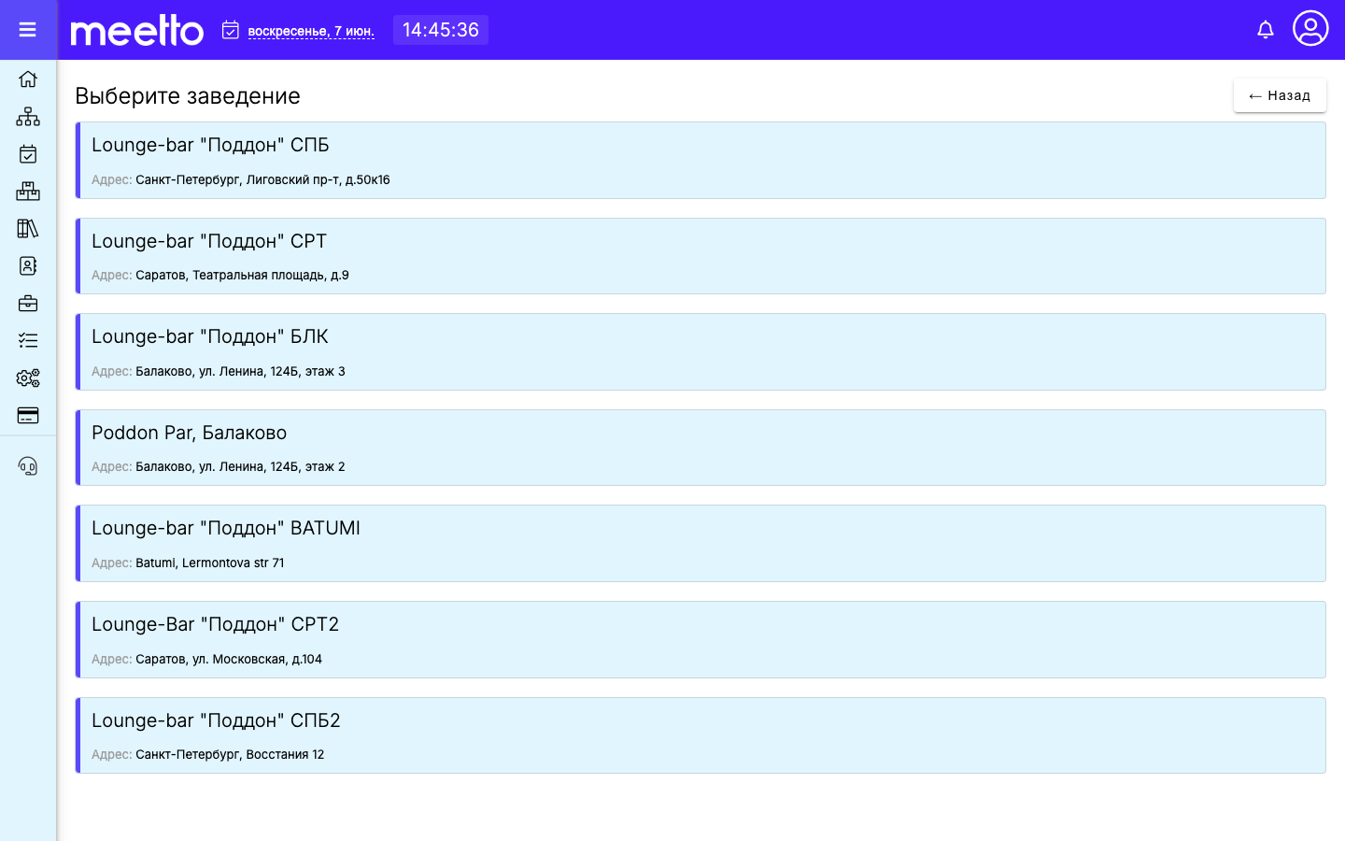
Task: Click the Выберите заведение heading
Action: click(188, 95)
